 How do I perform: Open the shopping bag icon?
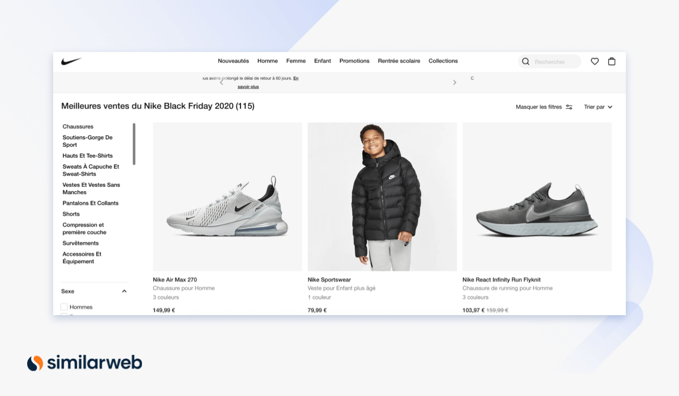click(612, 62)
